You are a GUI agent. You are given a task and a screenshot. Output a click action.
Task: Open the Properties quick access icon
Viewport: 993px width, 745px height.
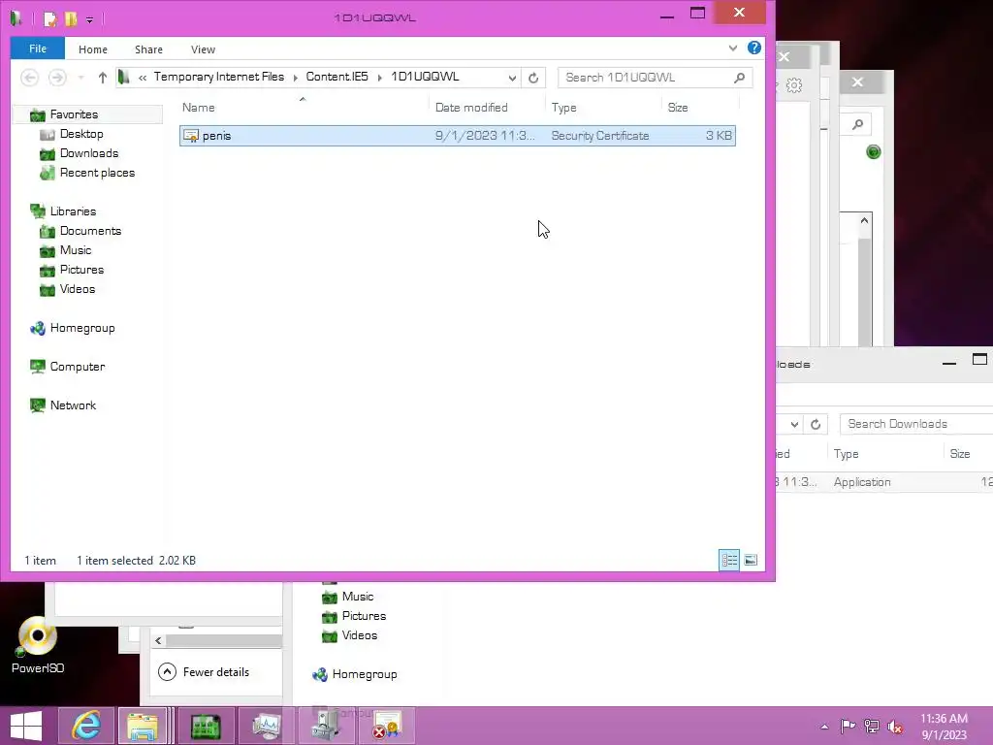pos(49,19)
